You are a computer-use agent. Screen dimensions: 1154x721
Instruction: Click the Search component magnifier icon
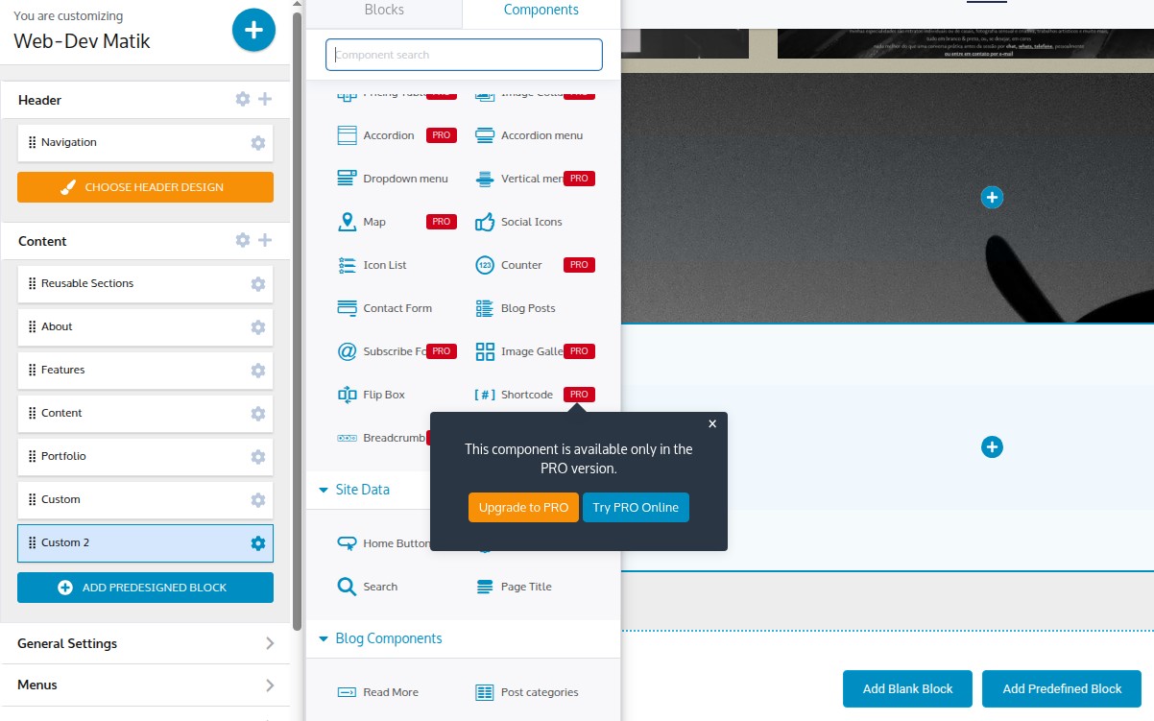tap(347, 587)
